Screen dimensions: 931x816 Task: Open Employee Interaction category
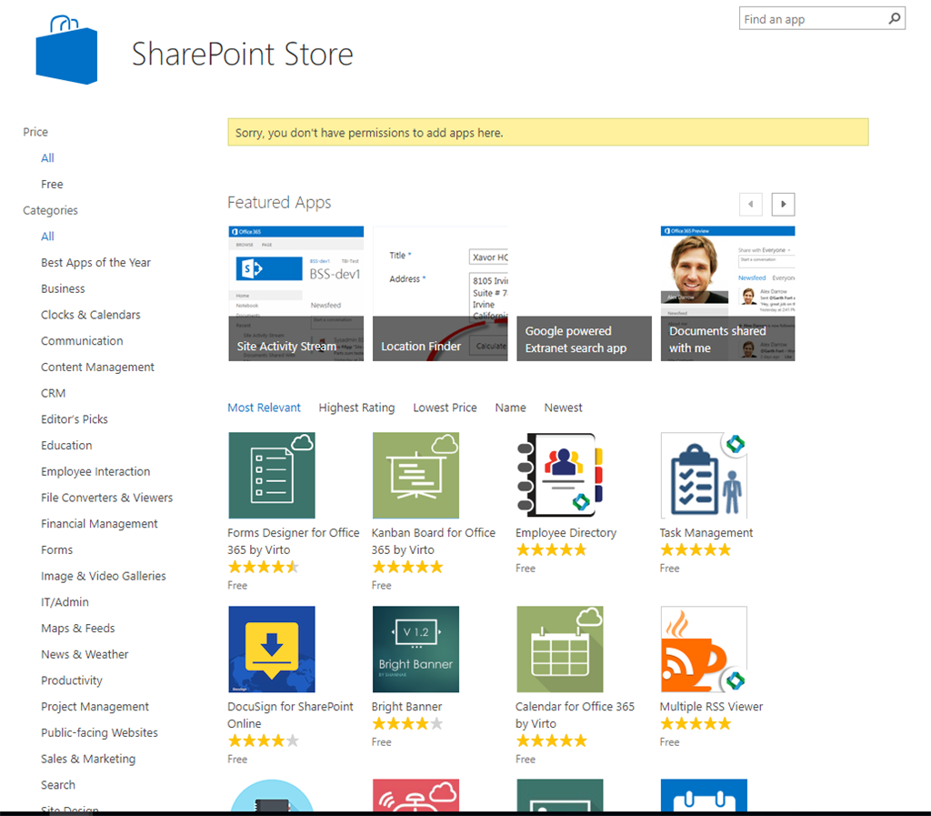coord(95,471)
